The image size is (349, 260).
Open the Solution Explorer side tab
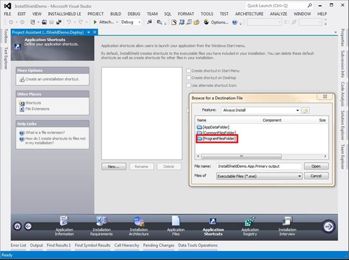(343, 125)
